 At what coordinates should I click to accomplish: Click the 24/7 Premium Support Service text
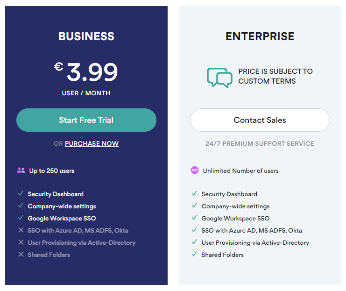pos(260,143)
